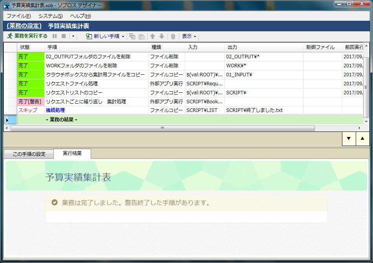The width and height of the screenshot is (373, 263).
Task: Click the ゾブロス デザイナー title bar app icon
Action: [6, 5]
